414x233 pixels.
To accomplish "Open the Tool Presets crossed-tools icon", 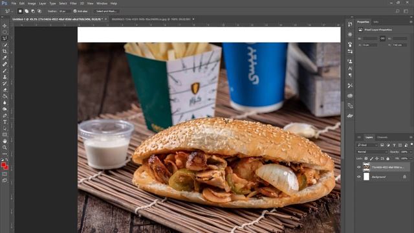I will coord(350,85).
